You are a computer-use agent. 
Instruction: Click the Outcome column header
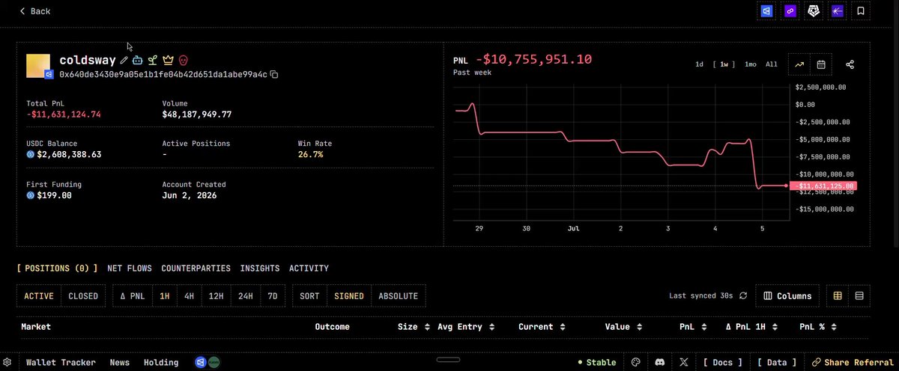tap(333, 327)
